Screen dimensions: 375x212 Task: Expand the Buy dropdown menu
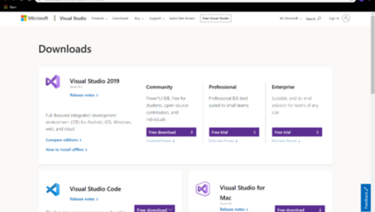click(138, 18)
